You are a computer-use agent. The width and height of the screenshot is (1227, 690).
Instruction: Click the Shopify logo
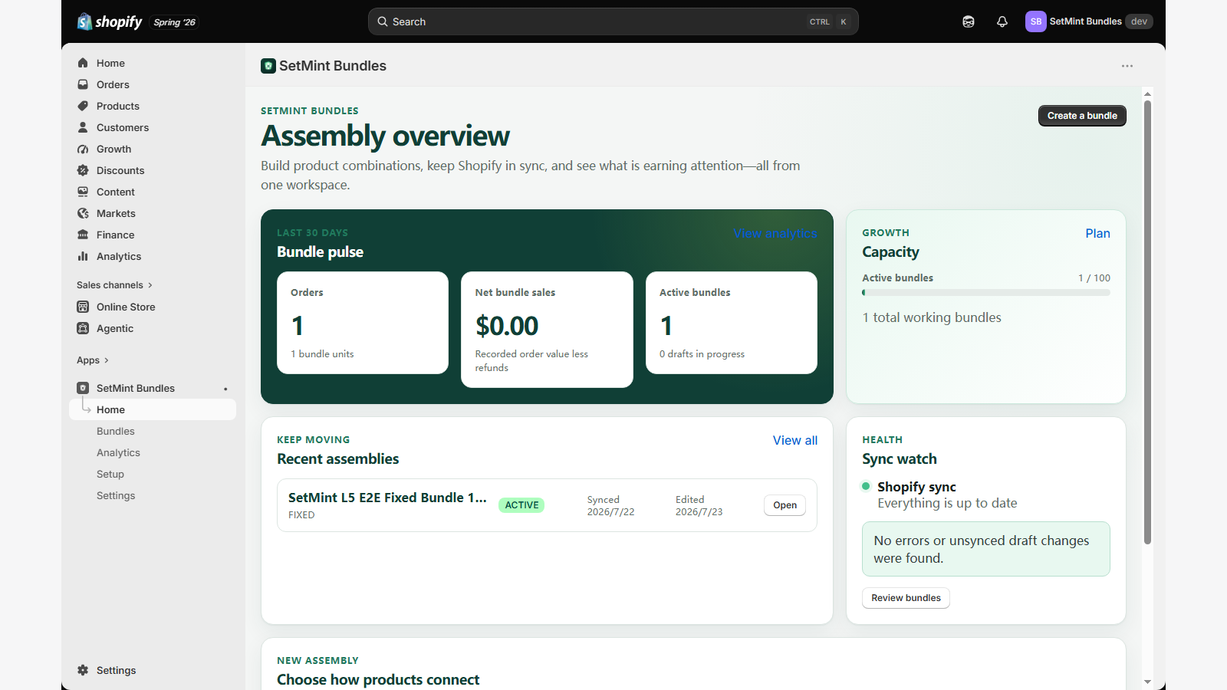(110, 21)
